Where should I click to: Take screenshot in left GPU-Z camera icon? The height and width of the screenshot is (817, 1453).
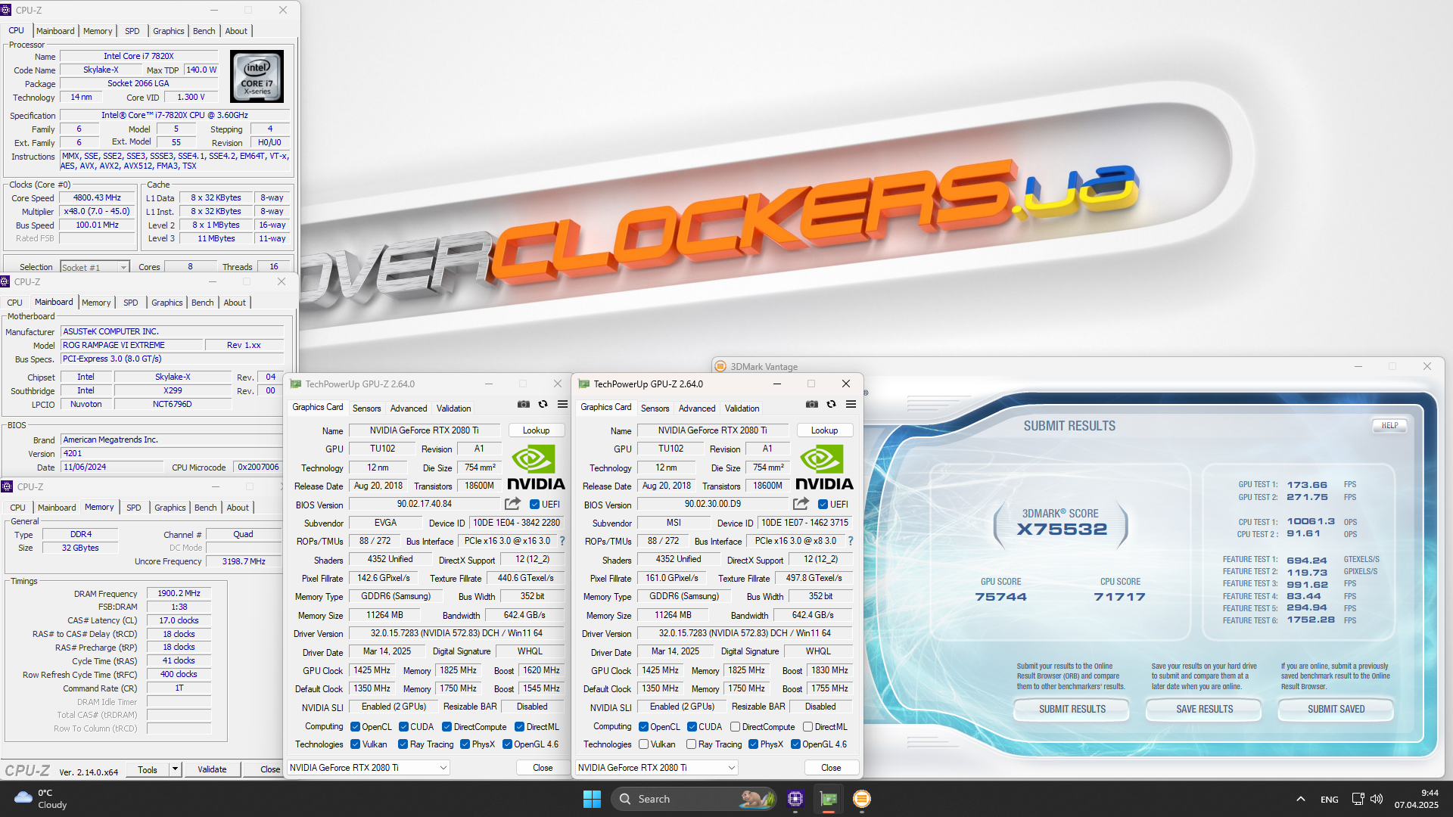pos(523,405)
